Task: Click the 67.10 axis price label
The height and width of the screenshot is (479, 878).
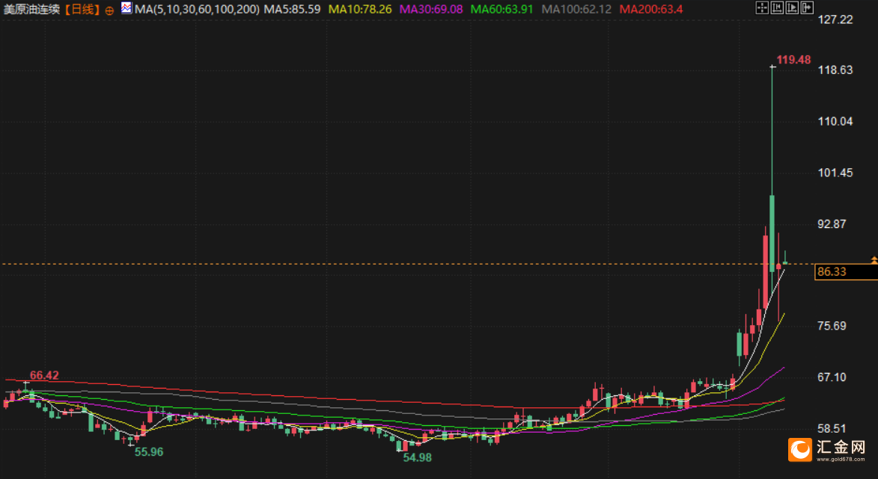Action: [x=832, y=377]
